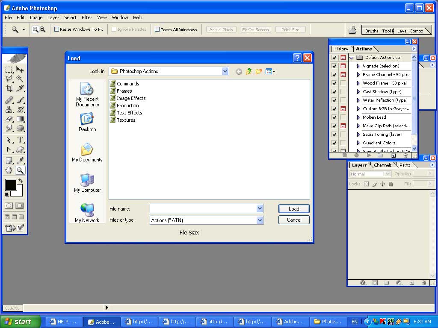438x328 pixels.
Task: Cancel the Load dialog
Action: [x=294, y=220]
